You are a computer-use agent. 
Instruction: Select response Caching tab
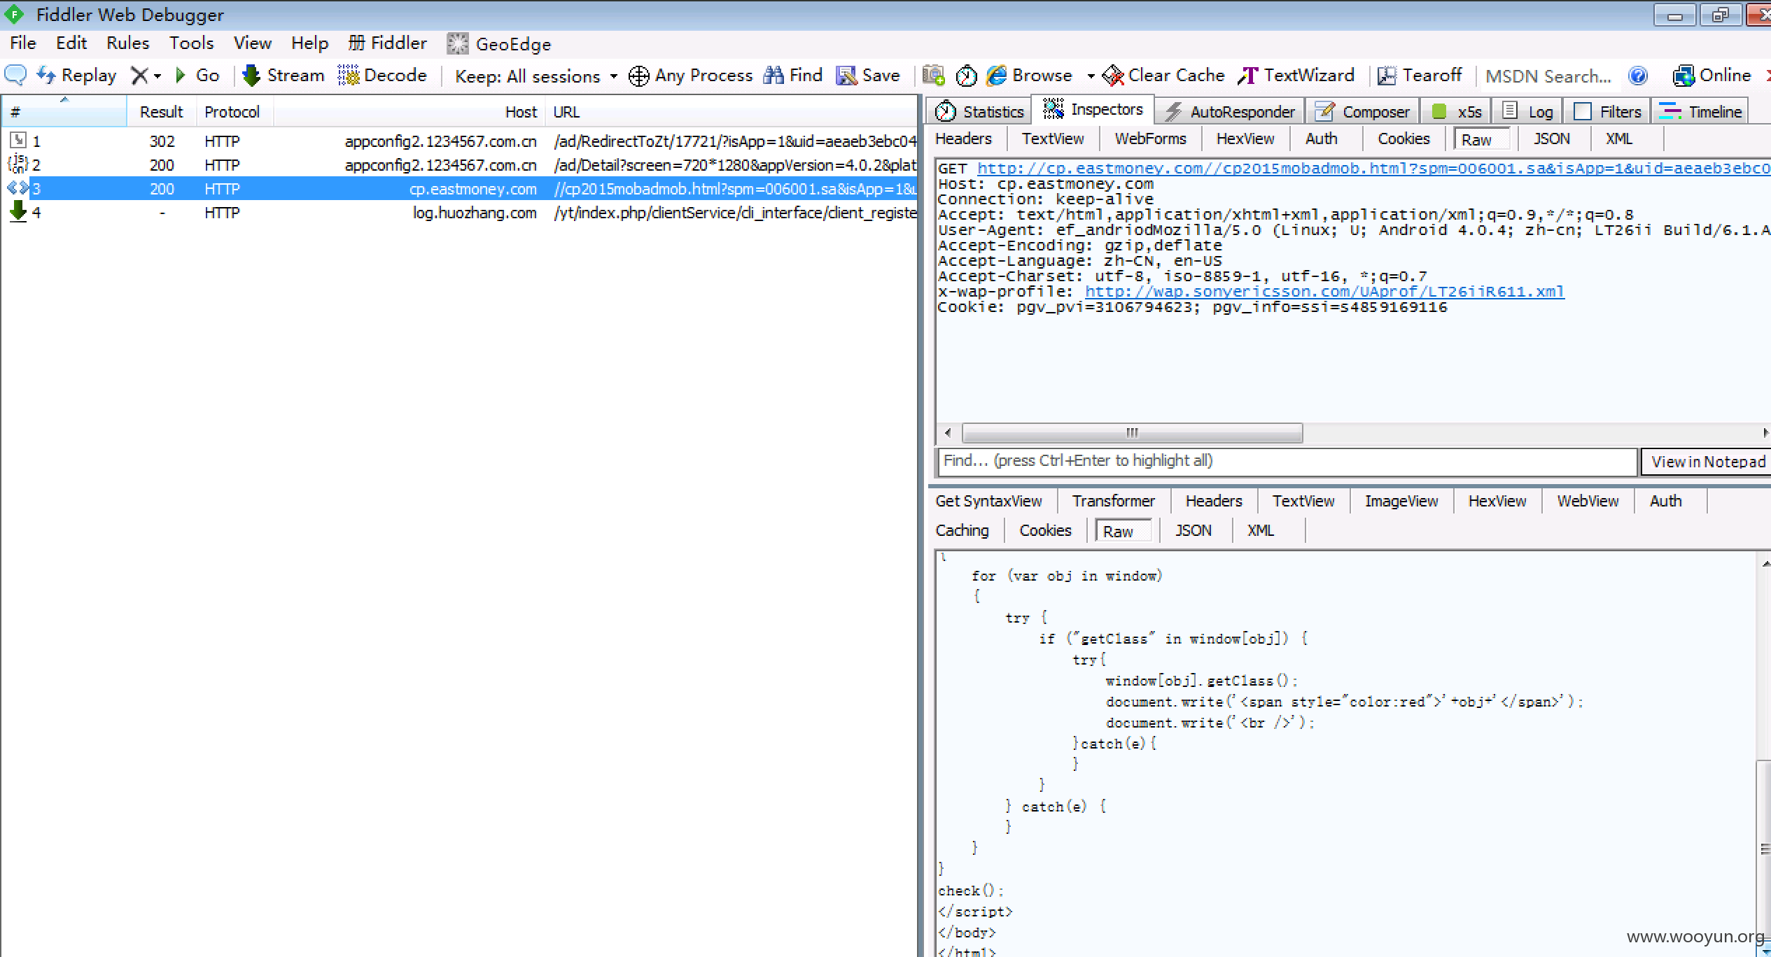pyautogui.click(x=962, y=530)
